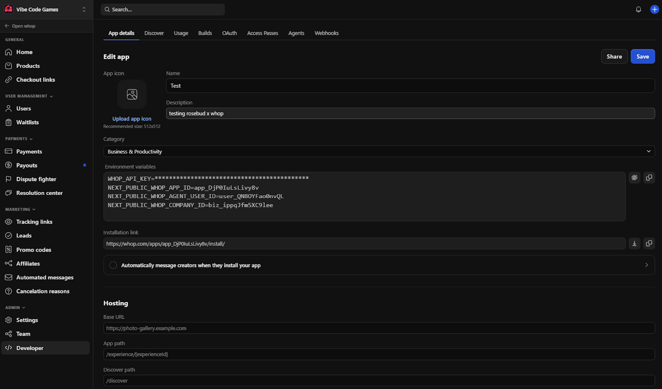
Task: Click the environment variables text area
Action: (x=365, y=197)
